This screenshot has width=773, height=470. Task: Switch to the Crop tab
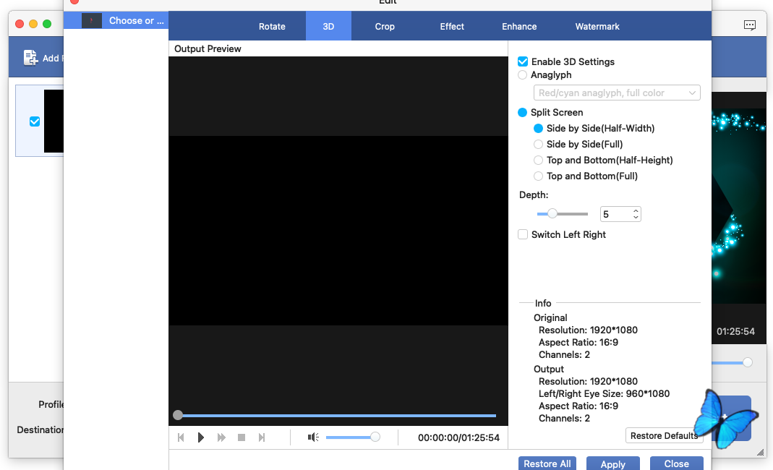pos(385,26)
